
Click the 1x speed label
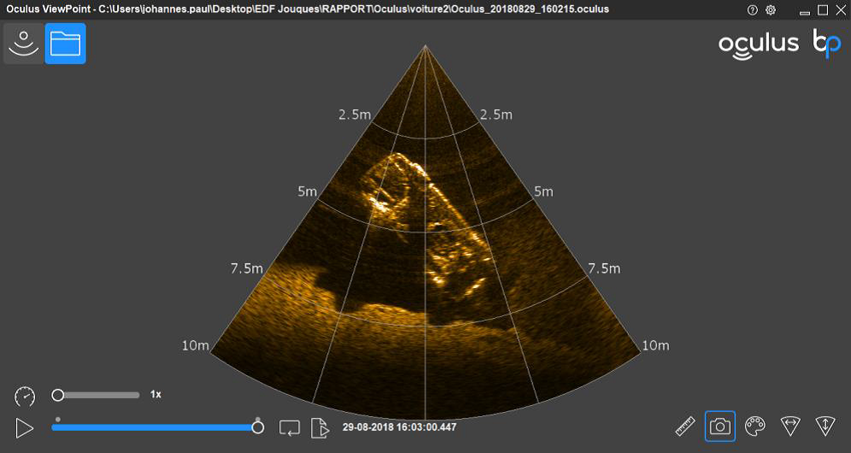pos(156,395)
